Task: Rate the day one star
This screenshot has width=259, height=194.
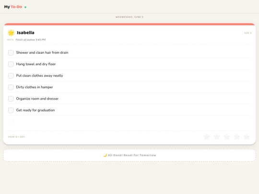Action: pos(207,137)
